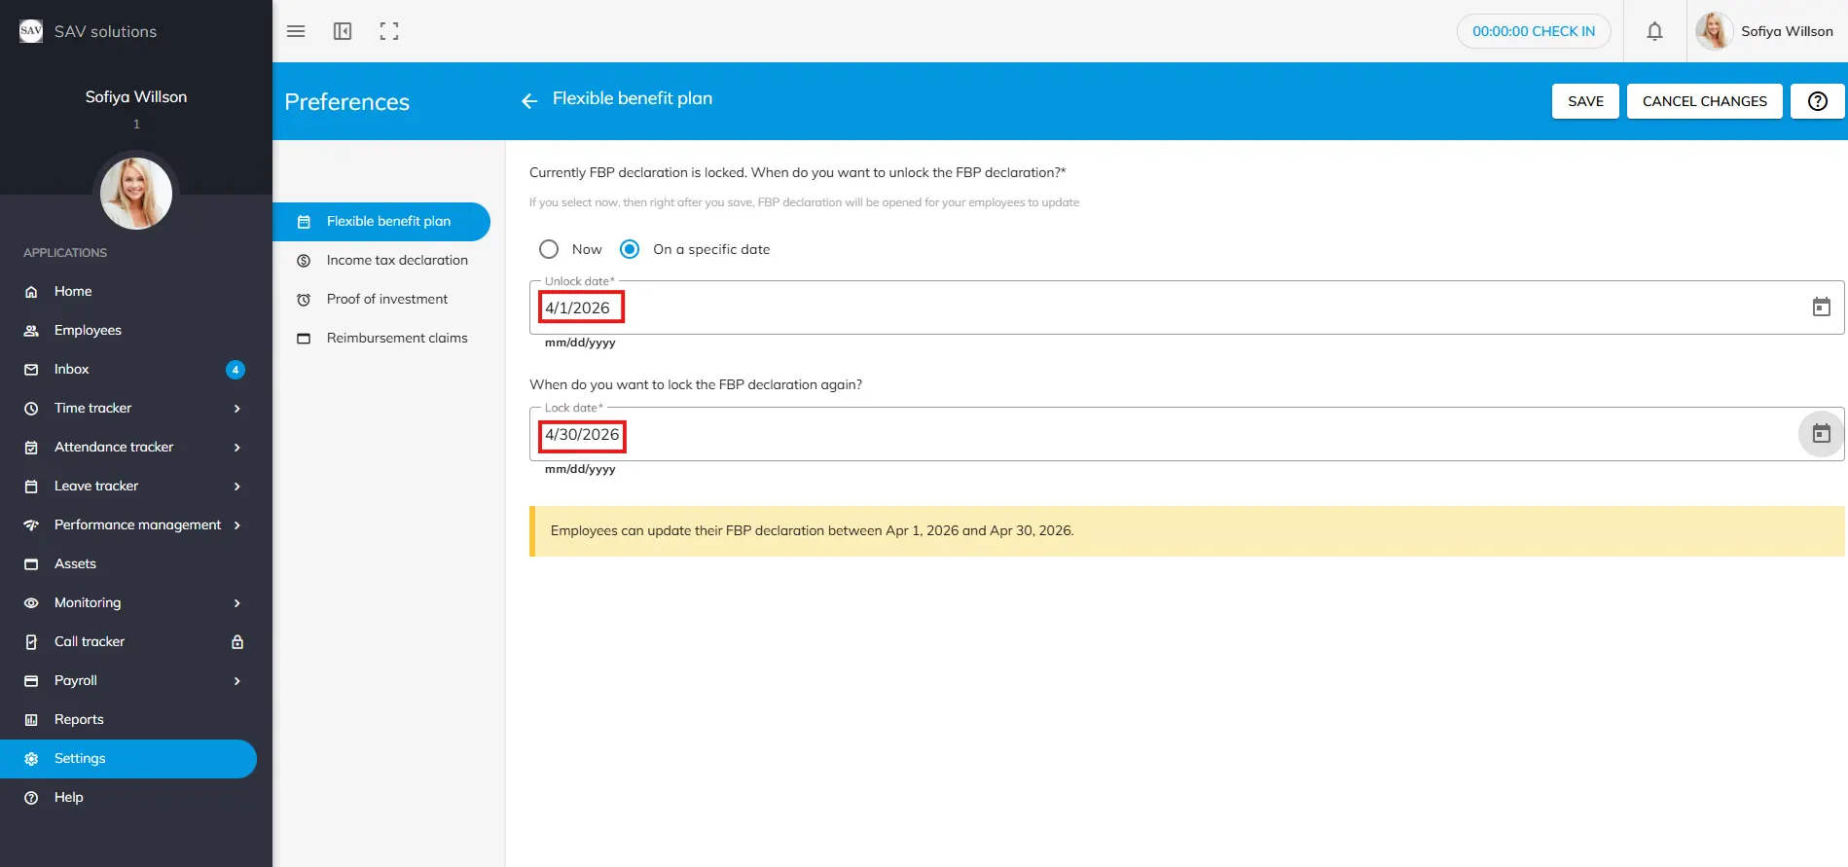
Task: Enter fullscreen mode via the expand icon
Action: (389, 31)
